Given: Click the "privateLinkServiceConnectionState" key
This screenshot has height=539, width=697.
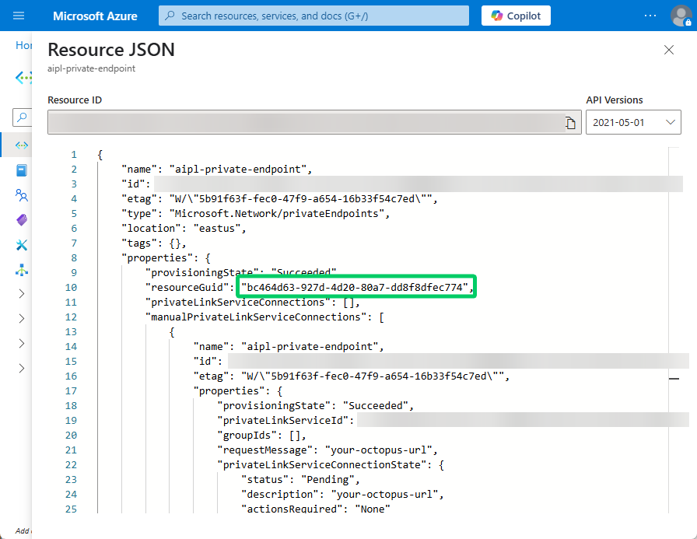Looking at the screenshot, I should (x=324, y=465).
